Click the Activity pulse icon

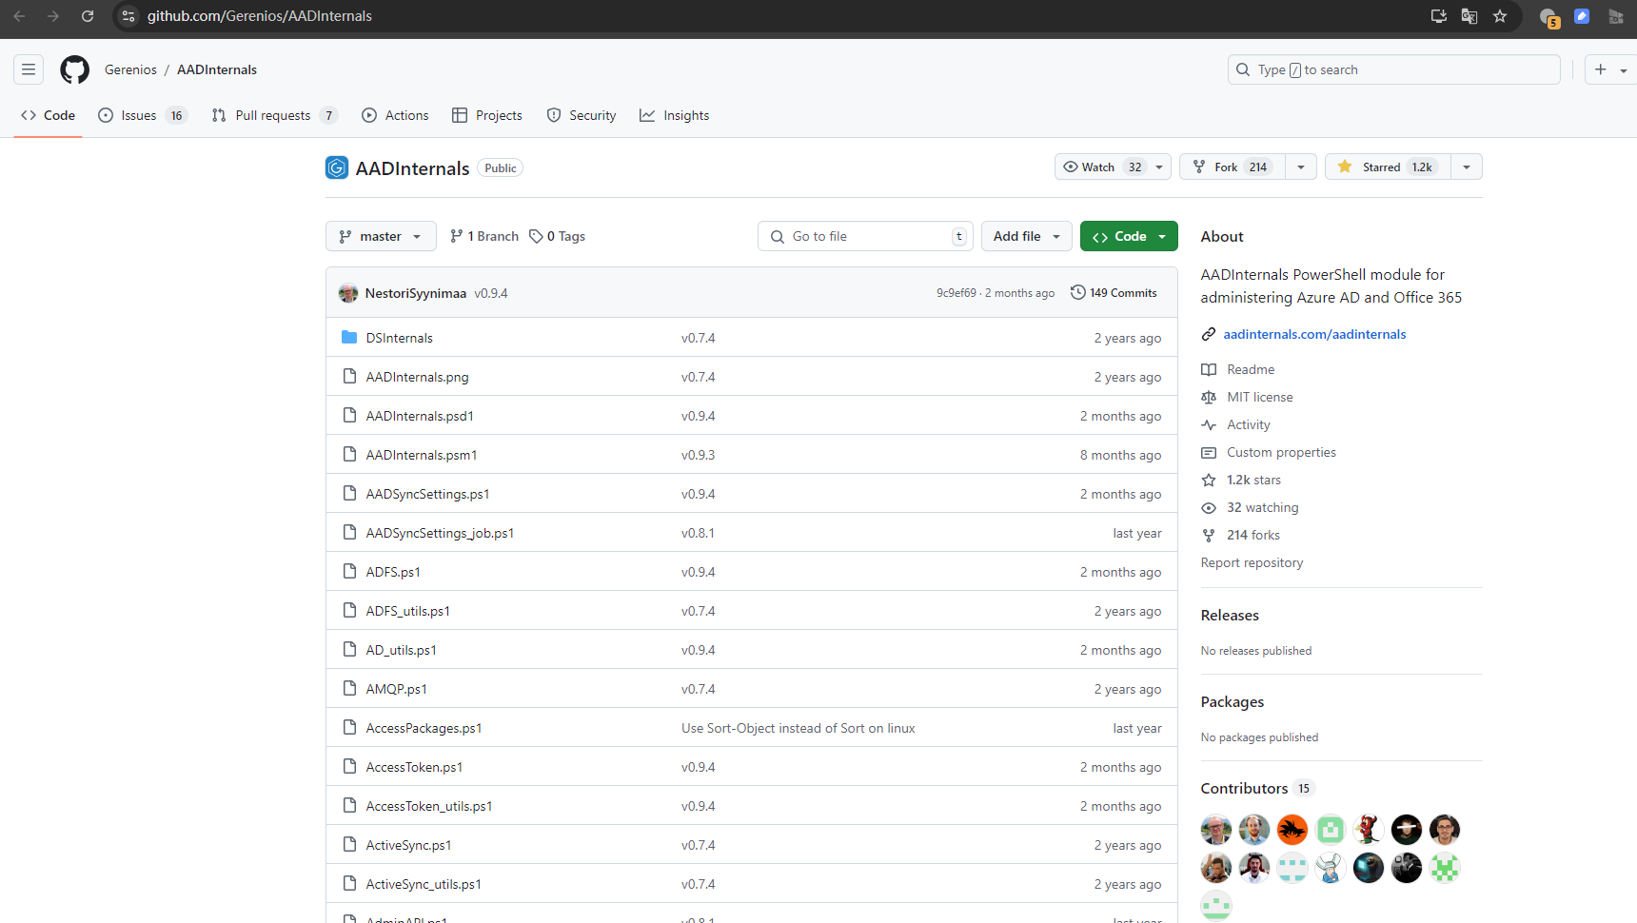click(1209, 424)
